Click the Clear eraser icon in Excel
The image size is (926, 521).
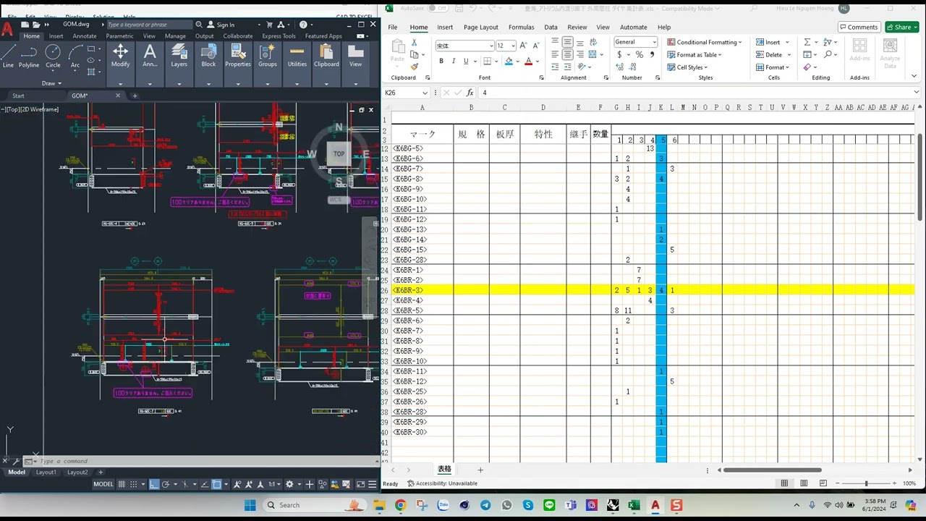point(807,67)
